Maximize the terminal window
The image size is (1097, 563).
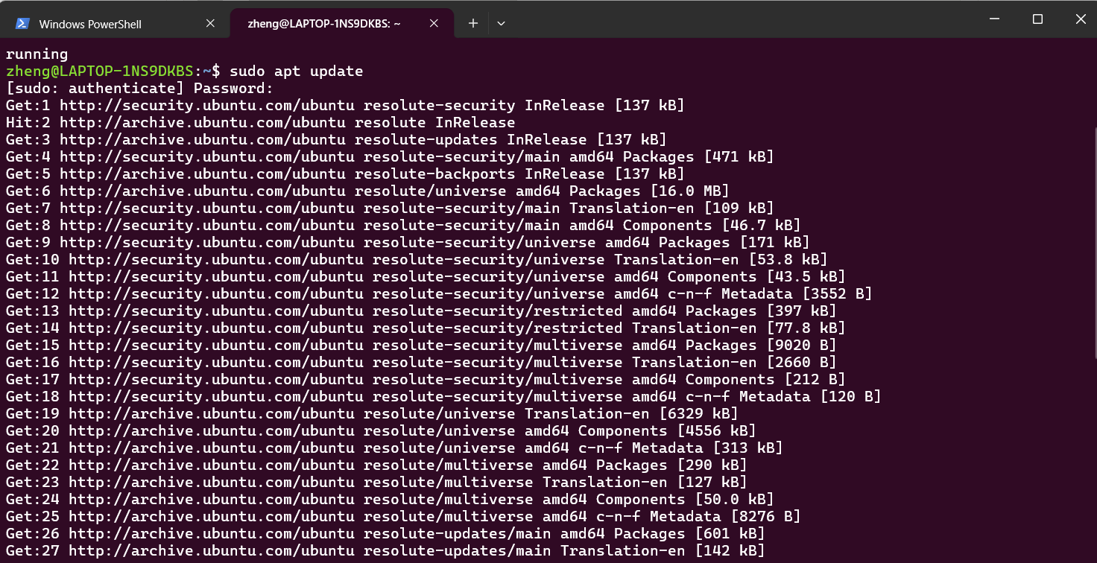pos(1037,19)
